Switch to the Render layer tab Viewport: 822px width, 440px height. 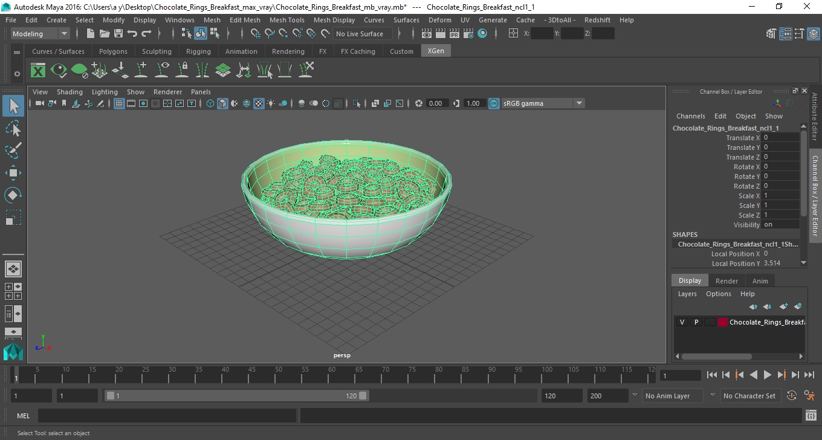[x=727, y=281]
